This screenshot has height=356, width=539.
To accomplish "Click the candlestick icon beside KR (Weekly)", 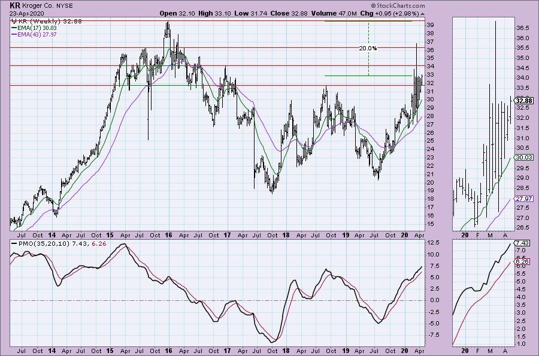I will (x=14, y=21).
